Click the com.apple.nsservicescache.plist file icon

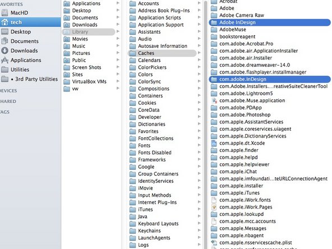(x=214, y=243)
